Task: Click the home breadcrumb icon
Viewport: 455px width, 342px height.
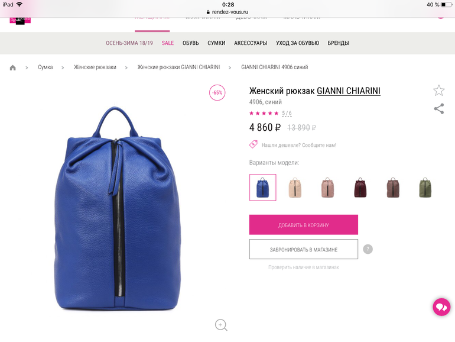Action: pos(13,67)
